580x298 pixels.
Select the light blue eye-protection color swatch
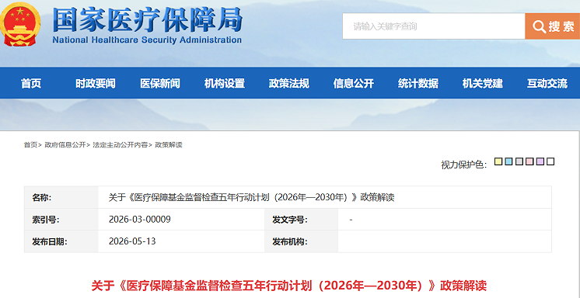pyautogui.click(x=508, y=161)
